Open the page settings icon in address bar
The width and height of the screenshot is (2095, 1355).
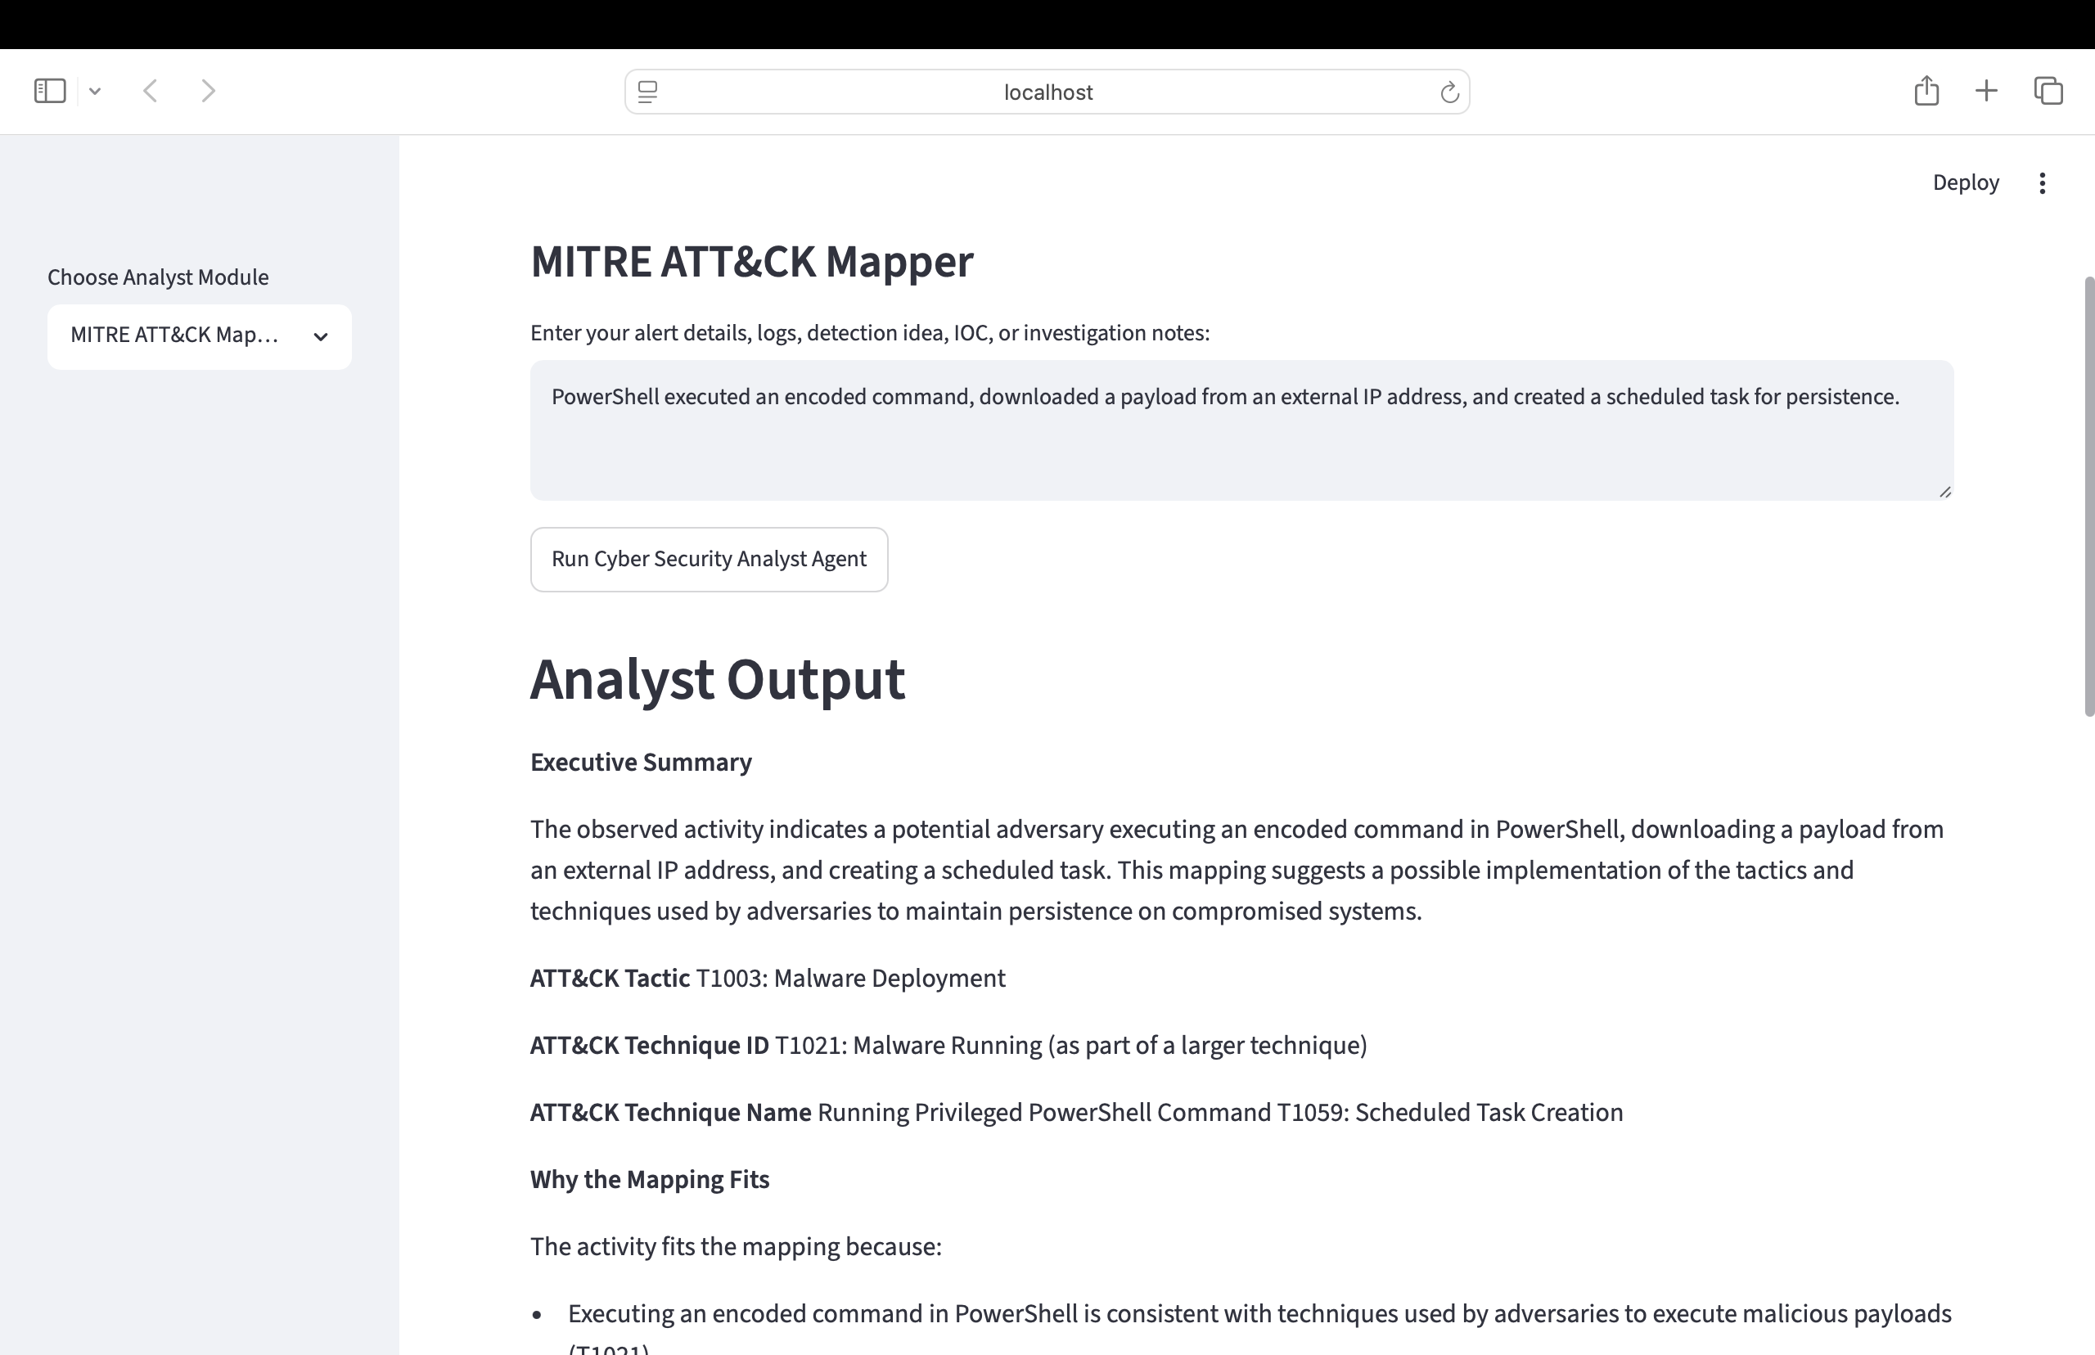[647, 92]
